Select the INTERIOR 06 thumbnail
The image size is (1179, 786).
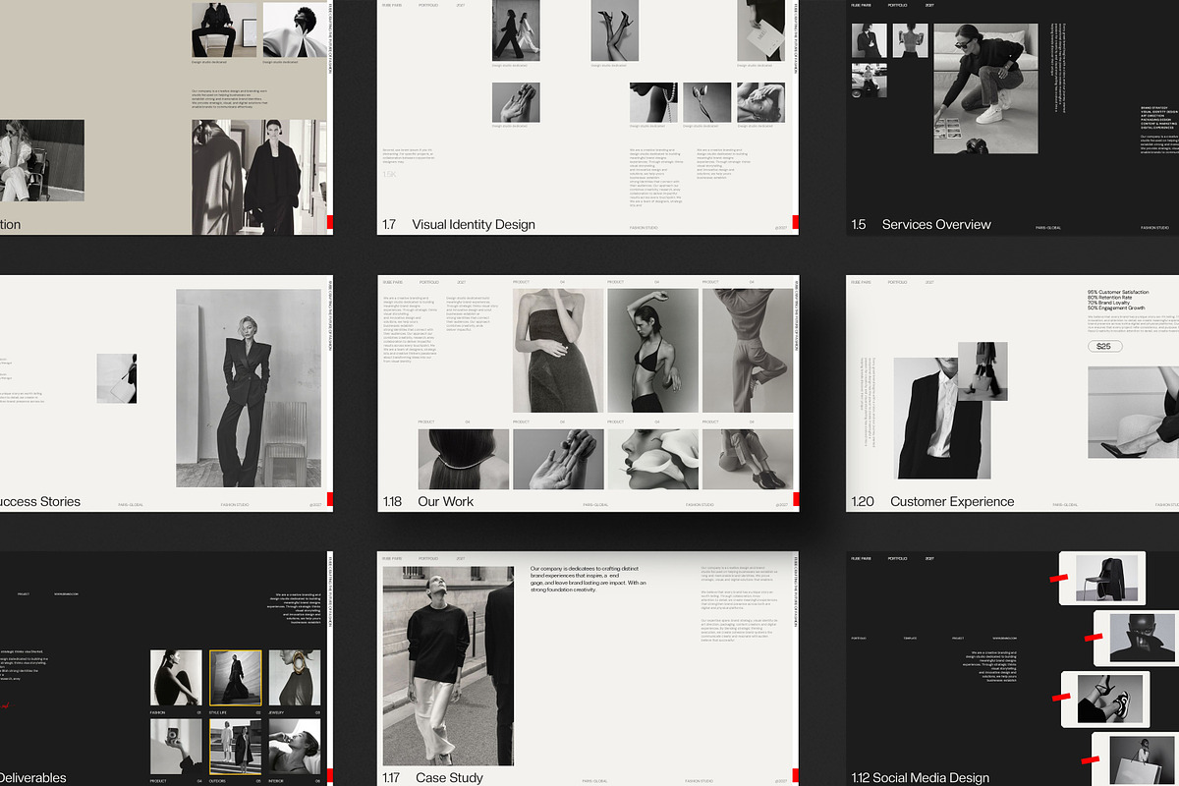pyautogui.click(x=295, y=747)
